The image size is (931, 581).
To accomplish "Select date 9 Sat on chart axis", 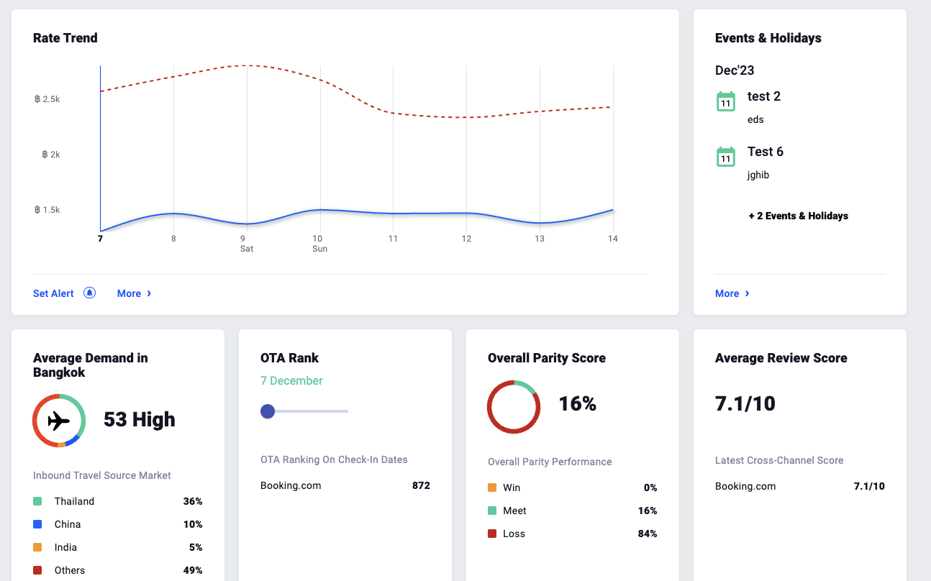I will click(x=245, y=243).
